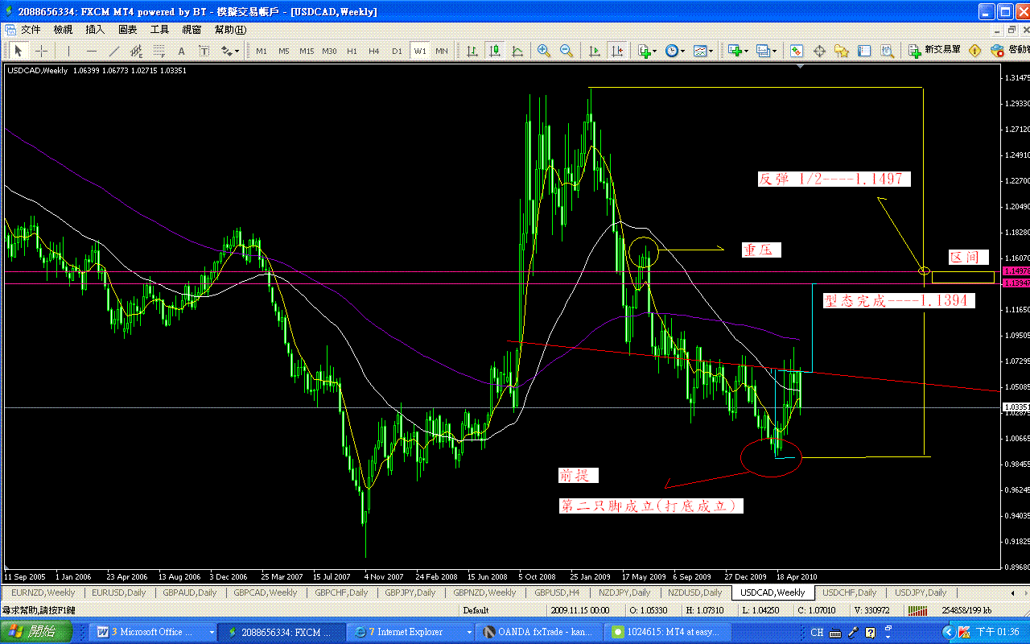
Task: Open the Arrows objects dropdown
Action: coord(230,51)
